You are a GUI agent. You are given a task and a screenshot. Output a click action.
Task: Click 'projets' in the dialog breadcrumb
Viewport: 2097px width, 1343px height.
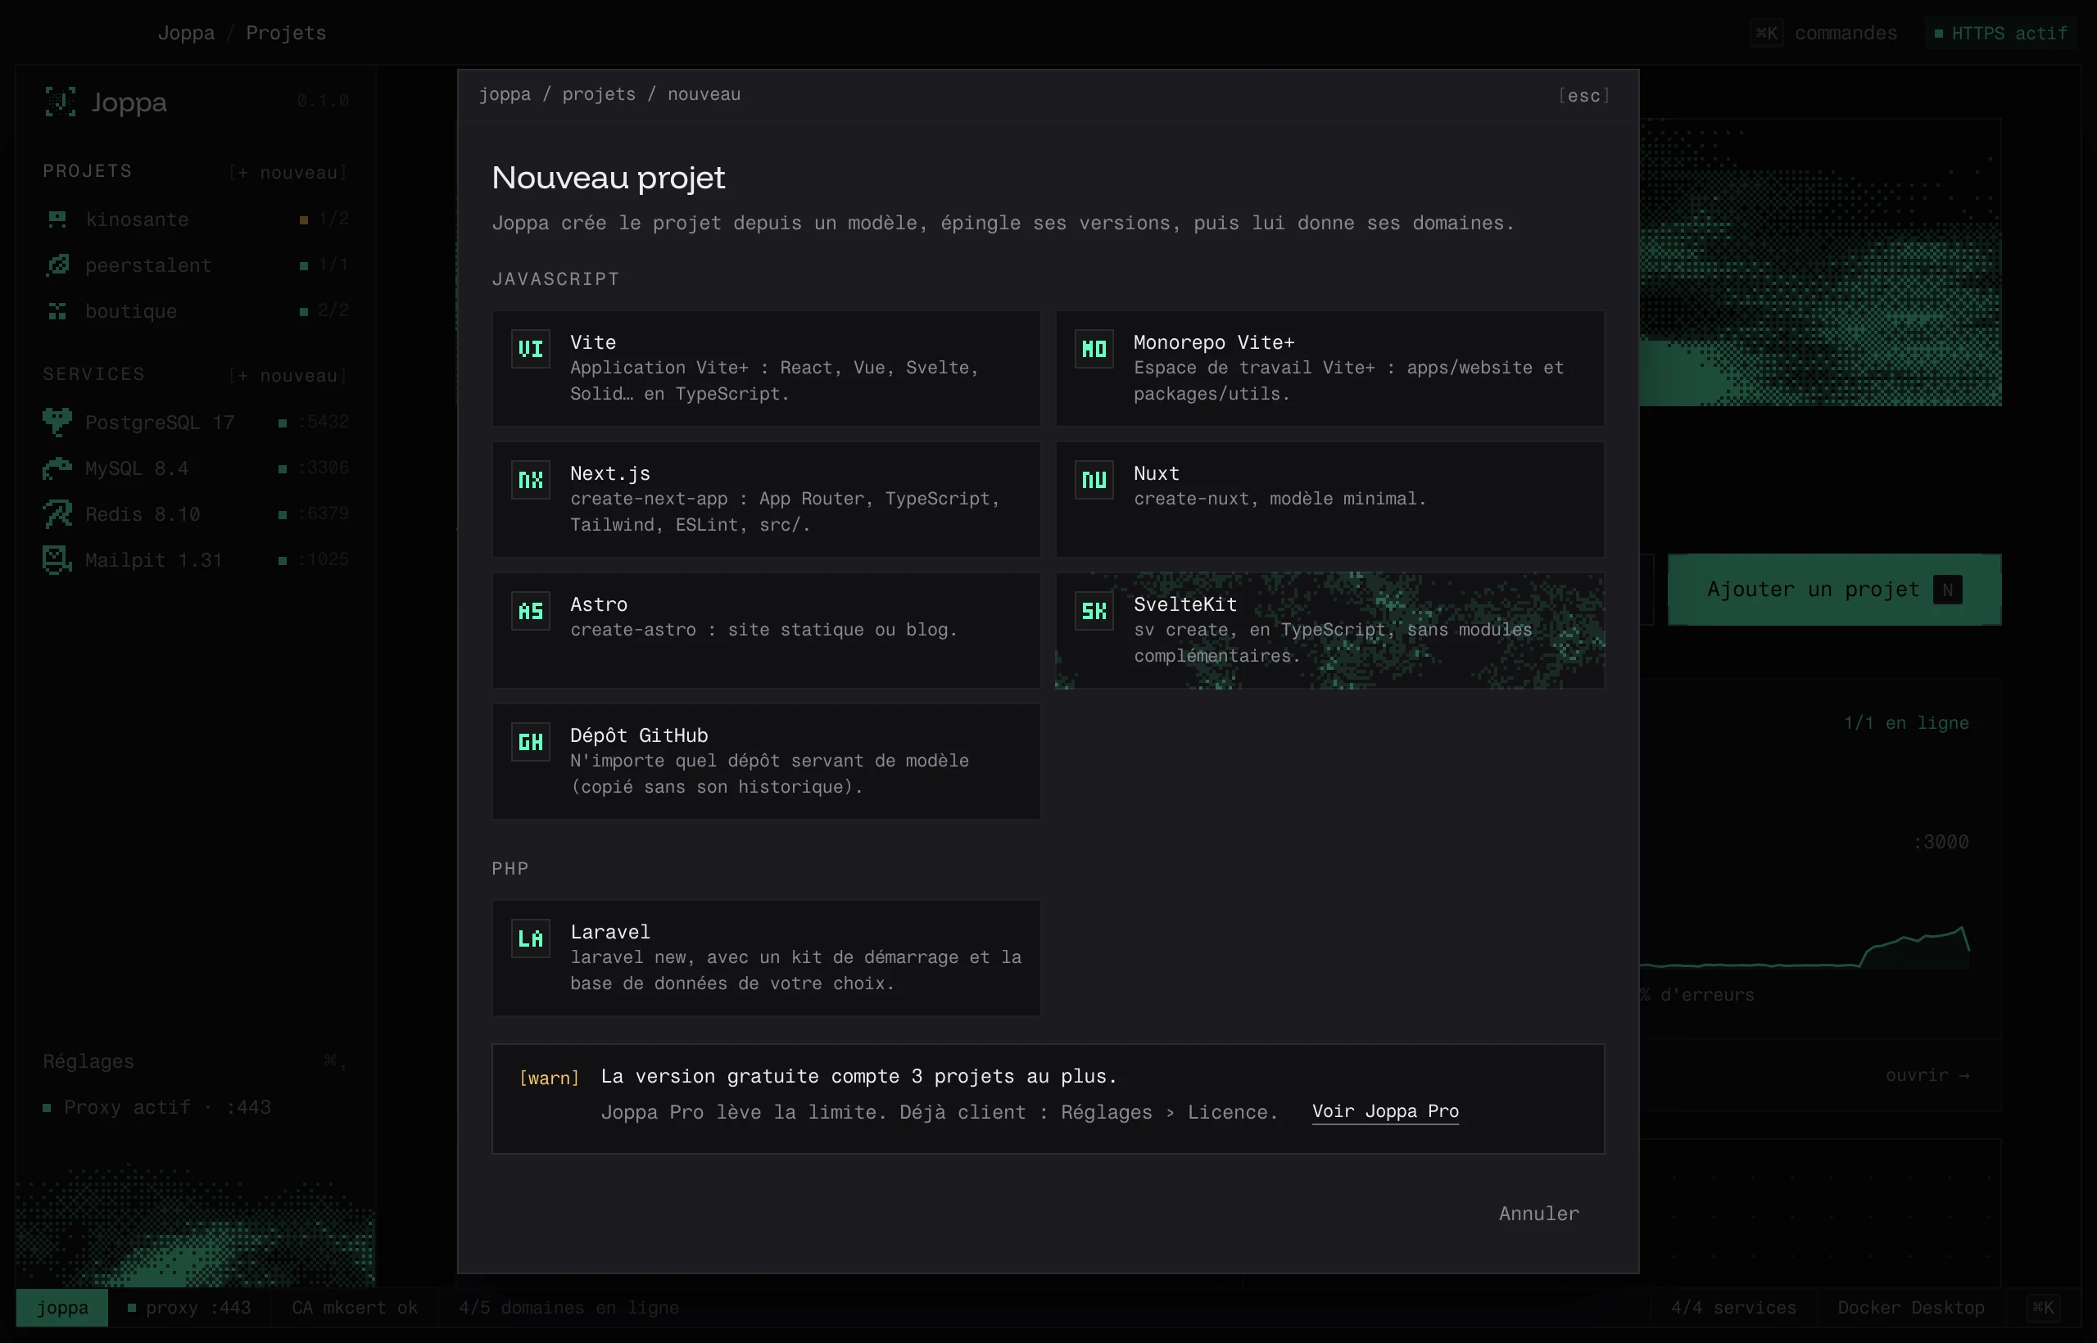coord(599,94)
